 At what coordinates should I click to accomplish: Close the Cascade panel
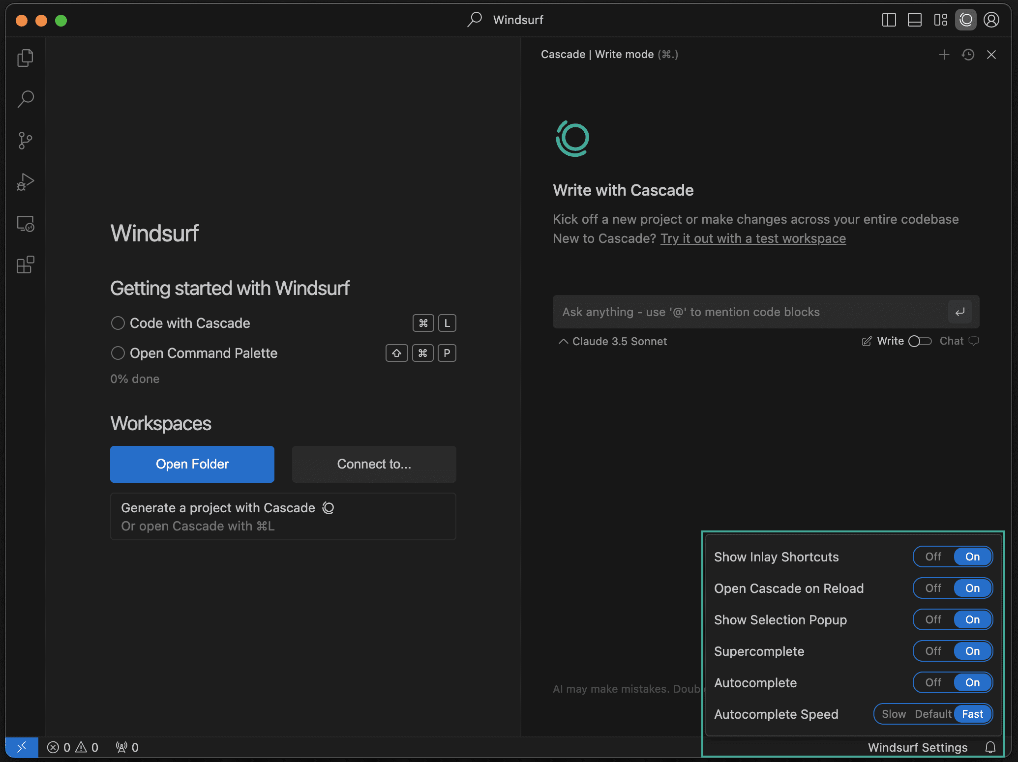[x=991, y=55]
